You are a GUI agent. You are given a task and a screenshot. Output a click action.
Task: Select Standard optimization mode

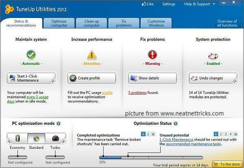coord(36,138)
